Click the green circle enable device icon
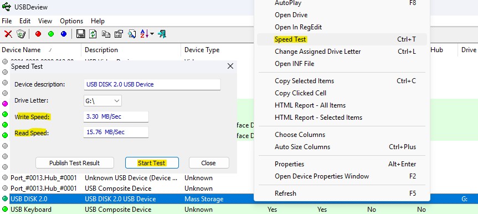Viewport: 478px width, 214px height. [x=51, y=34]
